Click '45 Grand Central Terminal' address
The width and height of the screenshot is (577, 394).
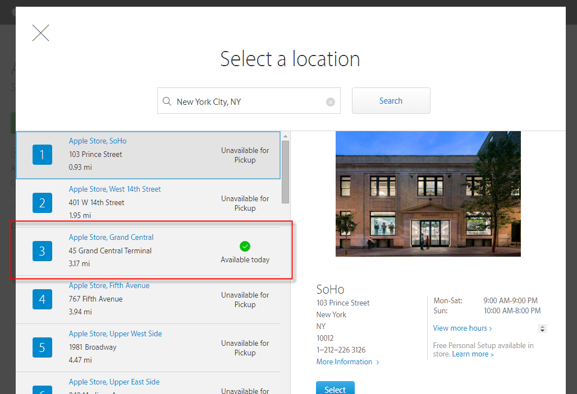[110, 251]
